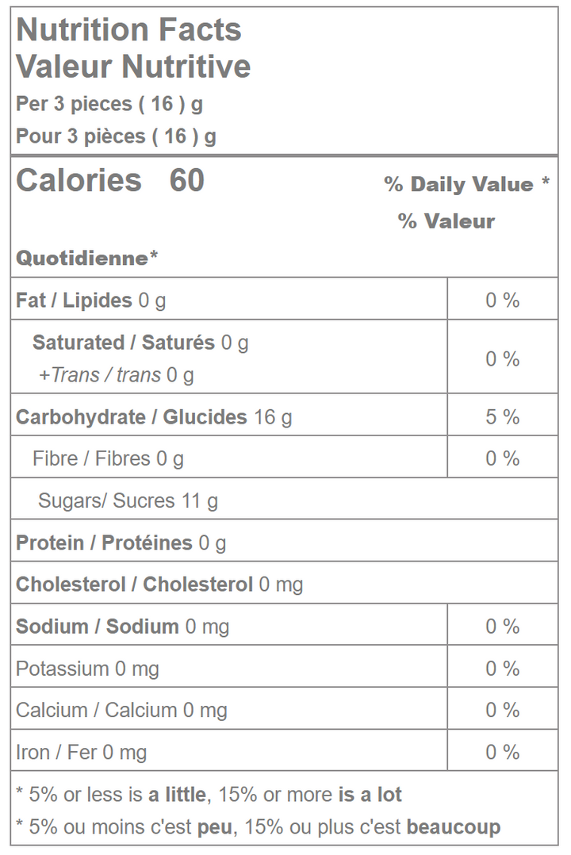The height and width of the screenshot is (855, 571).
Task: Click the Nutrition Facts heading
Action: tap(128, 30)
